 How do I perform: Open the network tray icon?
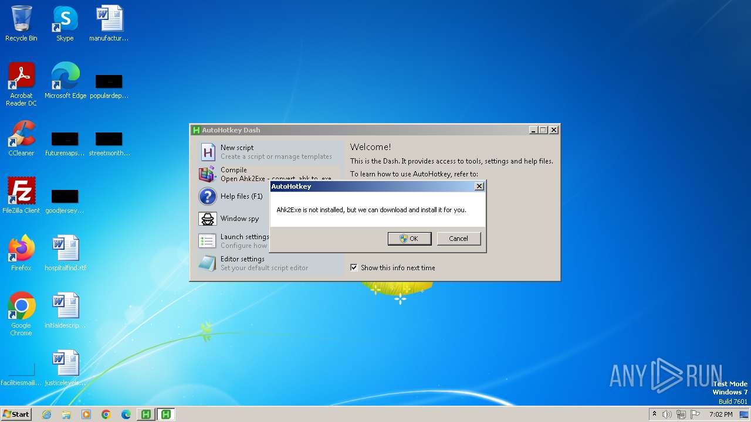tap(681, 414)
